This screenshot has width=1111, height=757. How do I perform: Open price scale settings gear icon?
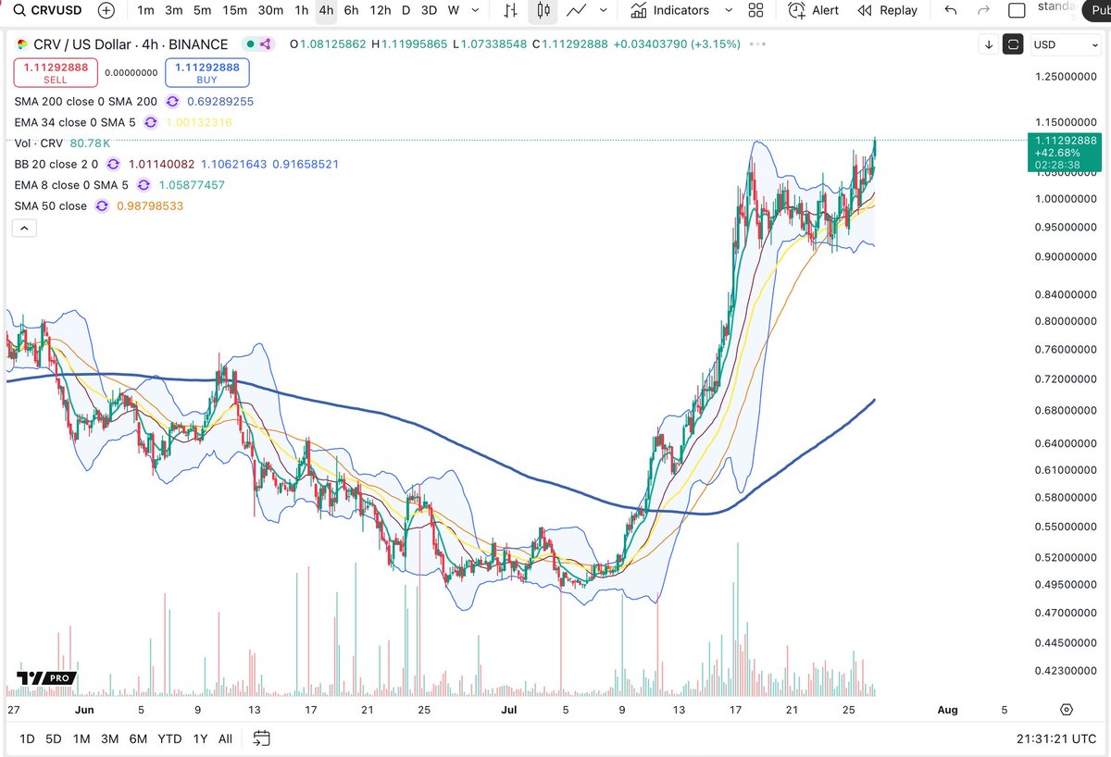pos(1067,710)
